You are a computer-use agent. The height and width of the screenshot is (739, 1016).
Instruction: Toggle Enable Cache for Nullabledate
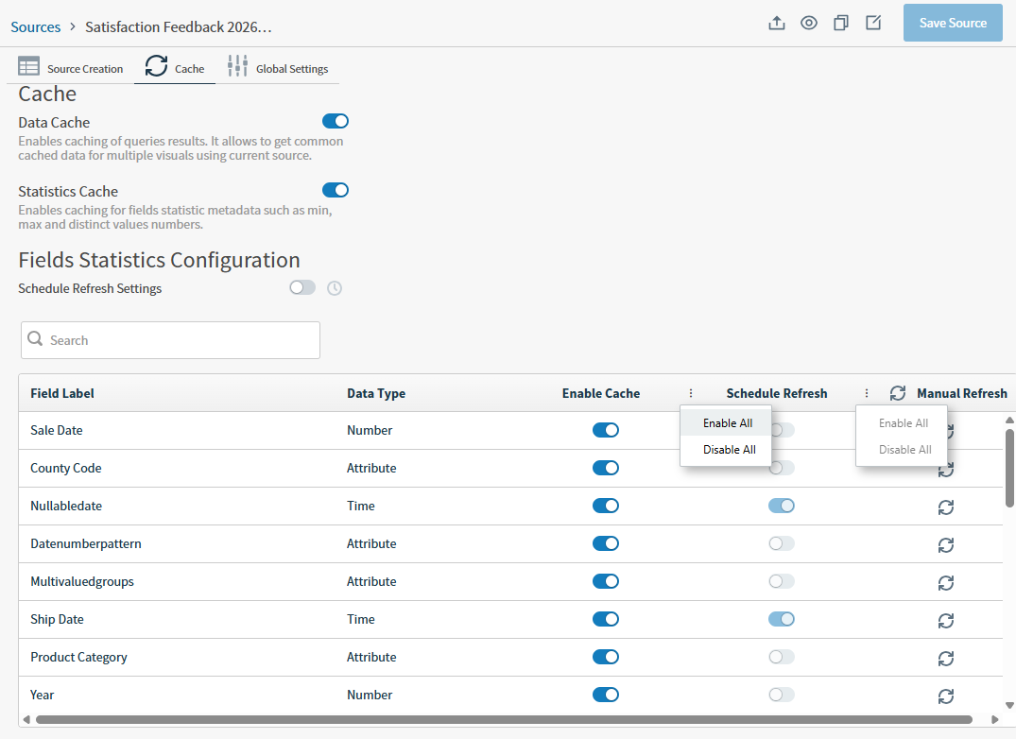[x=606, y=506]
